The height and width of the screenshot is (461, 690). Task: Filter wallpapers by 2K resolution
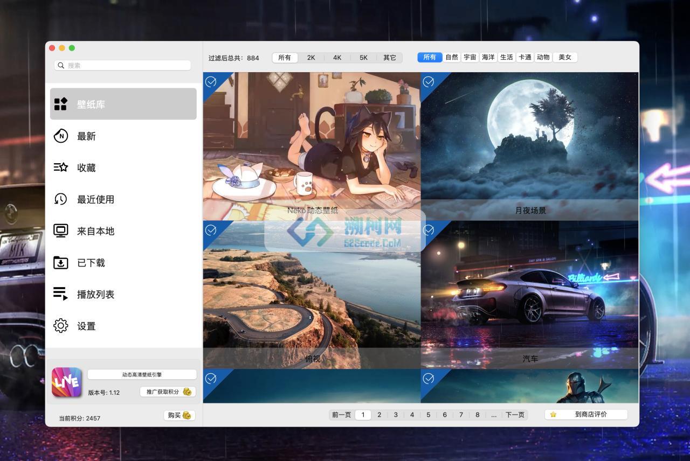coord(311,58)
